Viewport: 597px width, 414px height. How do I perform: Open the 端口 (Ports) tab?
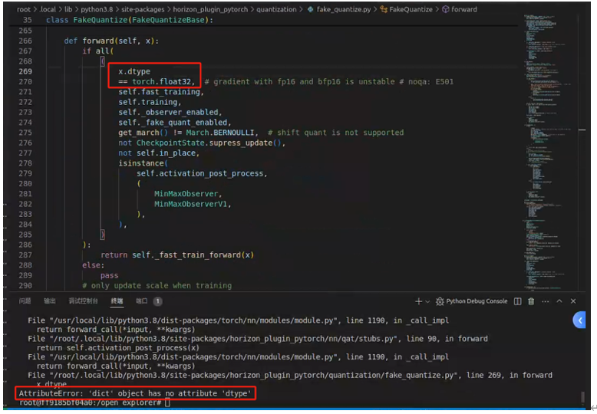[142, 301]
